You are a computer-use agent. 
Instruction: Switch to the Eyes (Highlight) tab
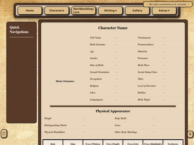pos(153,143)
